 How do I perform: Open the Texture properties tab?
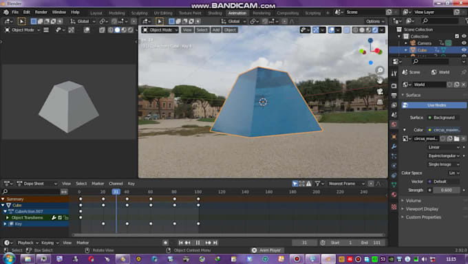pyautogui.click(x=394, y=207)
